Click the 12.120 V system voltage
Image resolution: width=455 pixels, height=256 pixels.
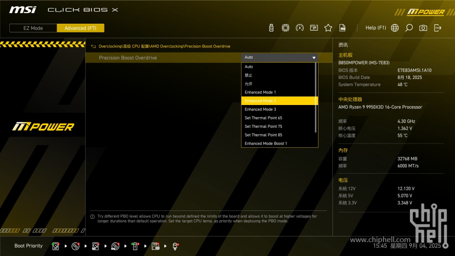pos(406,189)
